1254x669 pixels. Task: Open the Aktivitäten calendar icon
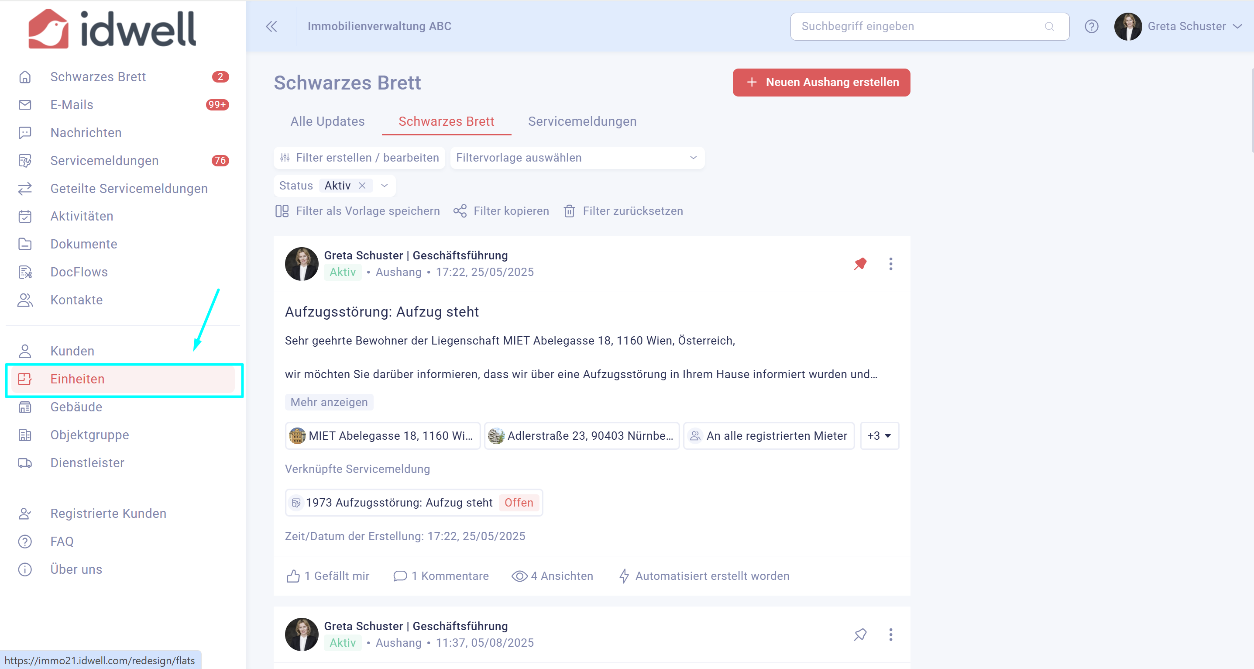tap(25, 216)
